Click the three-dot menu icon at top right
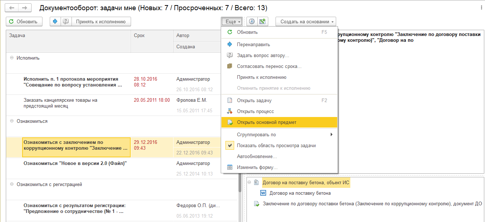Viewport: 485px width, 222px height. pos(481,8)
